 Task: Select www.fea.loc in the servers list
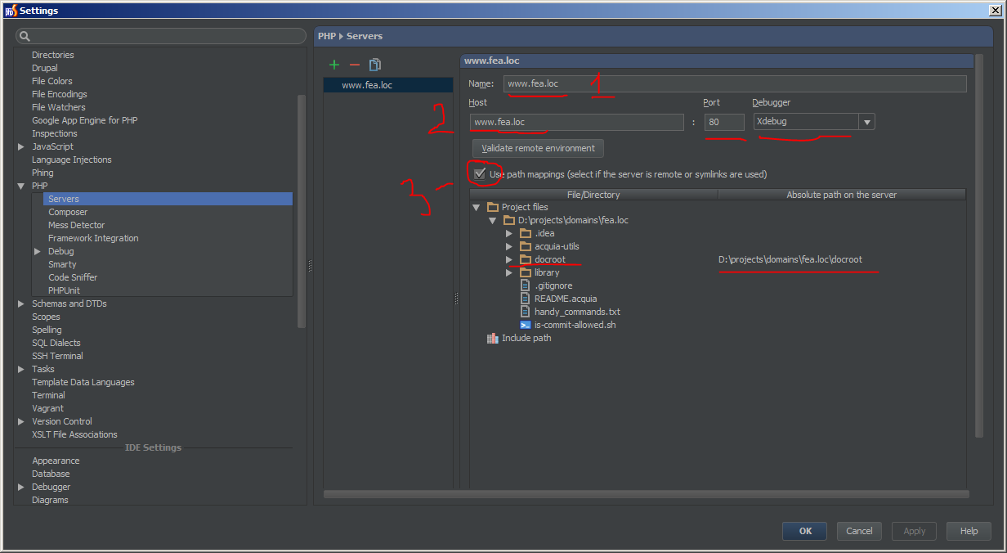click(x=387, y=85)
